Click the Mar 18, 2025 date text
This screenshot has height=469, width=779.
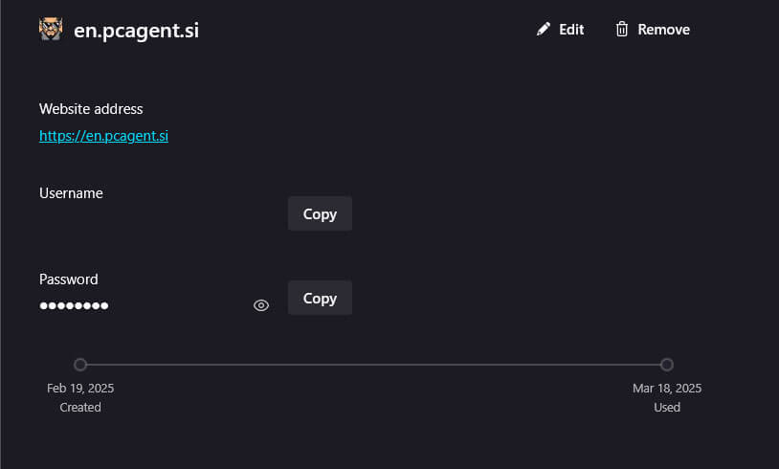click(x=667, y=388)
